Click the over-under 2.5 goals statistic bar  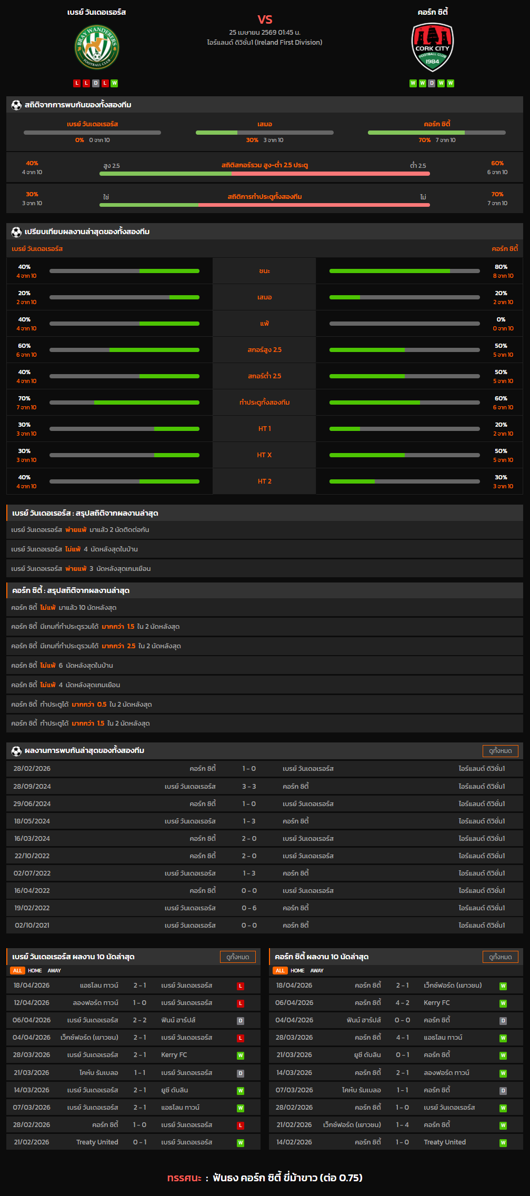tap(264, 173)
